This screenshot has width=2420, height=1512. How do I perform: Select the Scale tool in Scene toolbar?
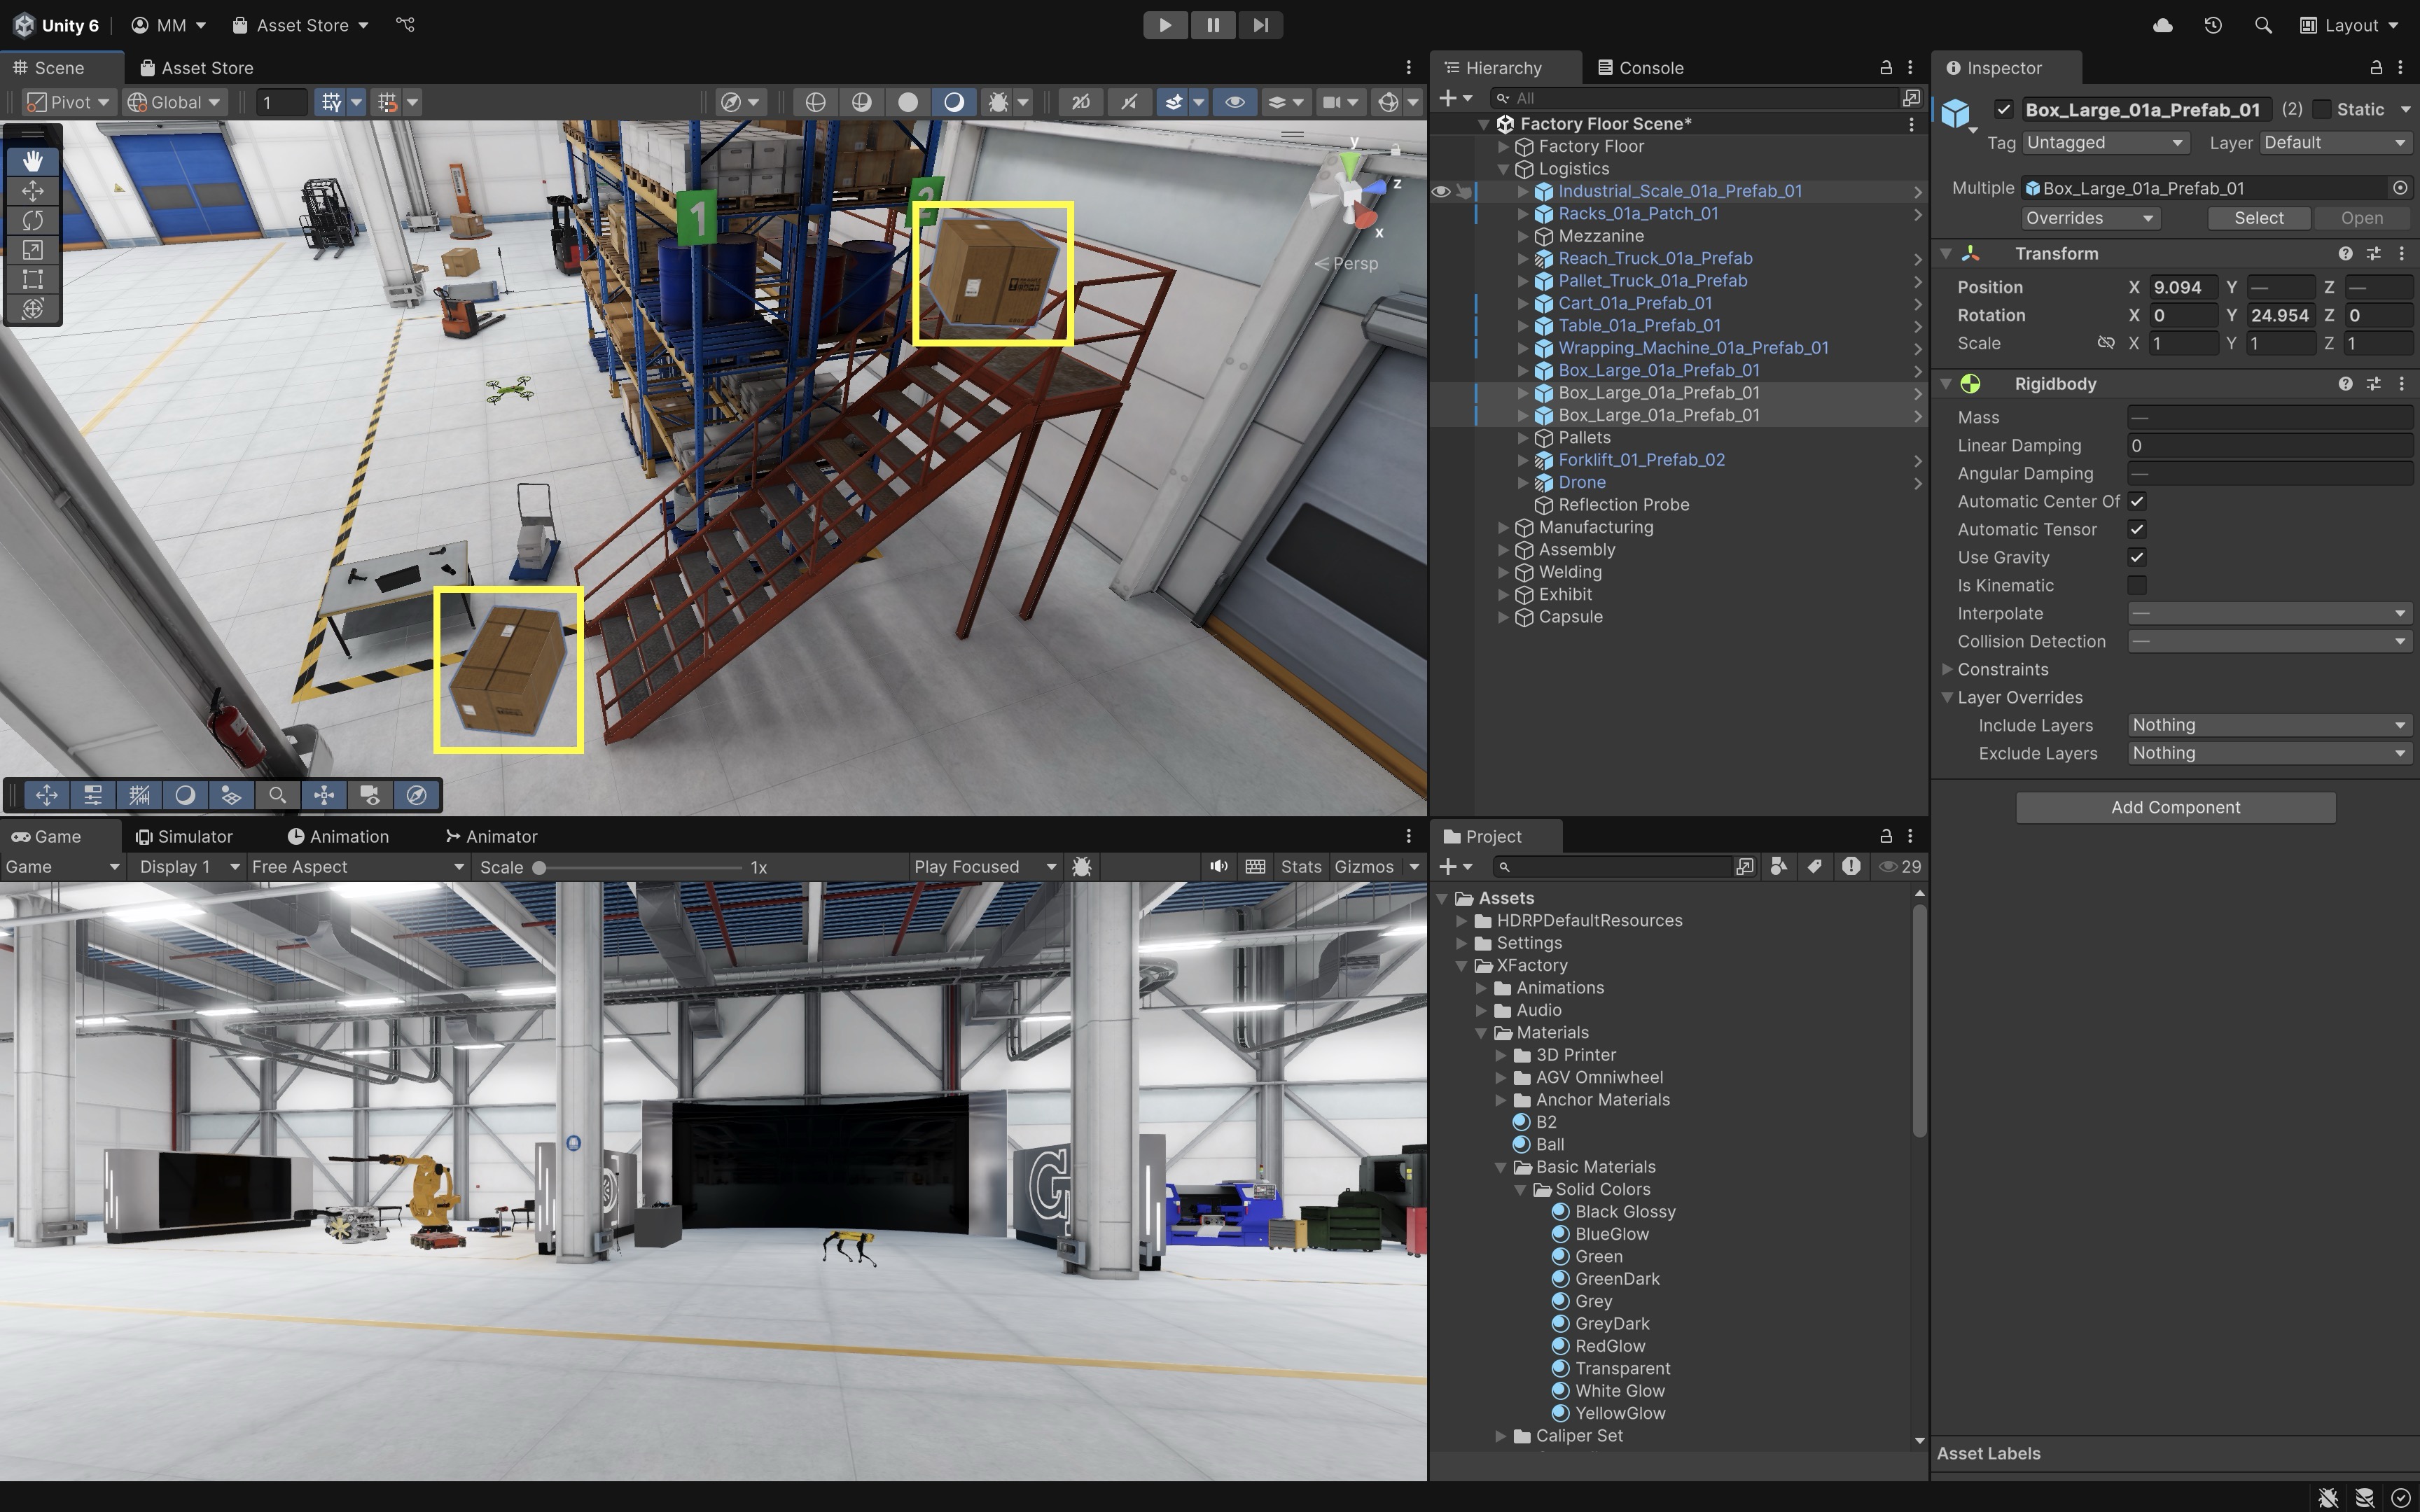[33, 250]
